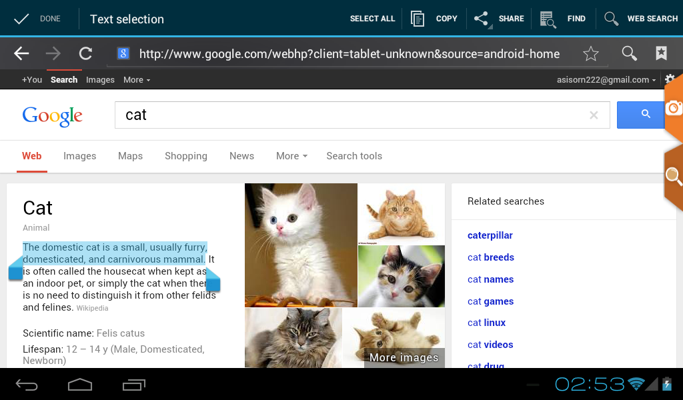Tap the URL address field
Screen dimensions: 683x400
(x=350, y=54)
